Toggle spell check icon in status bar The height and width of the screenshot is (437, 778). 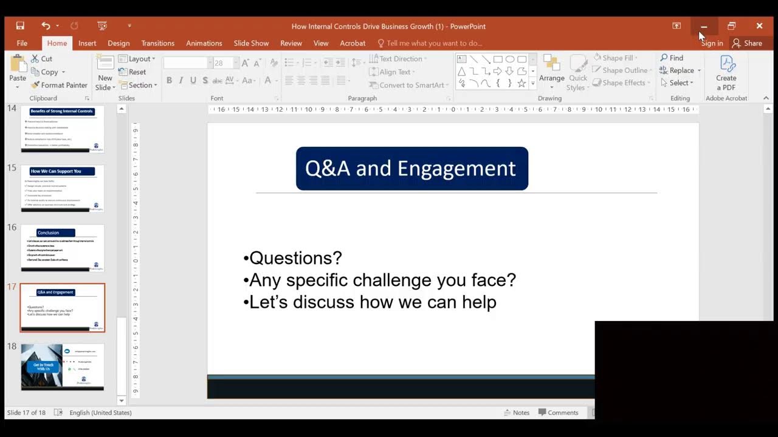58,413
